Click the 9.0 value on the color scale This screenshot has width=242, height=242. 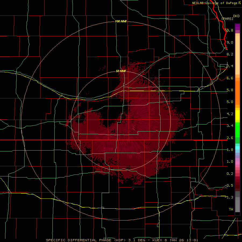click(230, 42)
